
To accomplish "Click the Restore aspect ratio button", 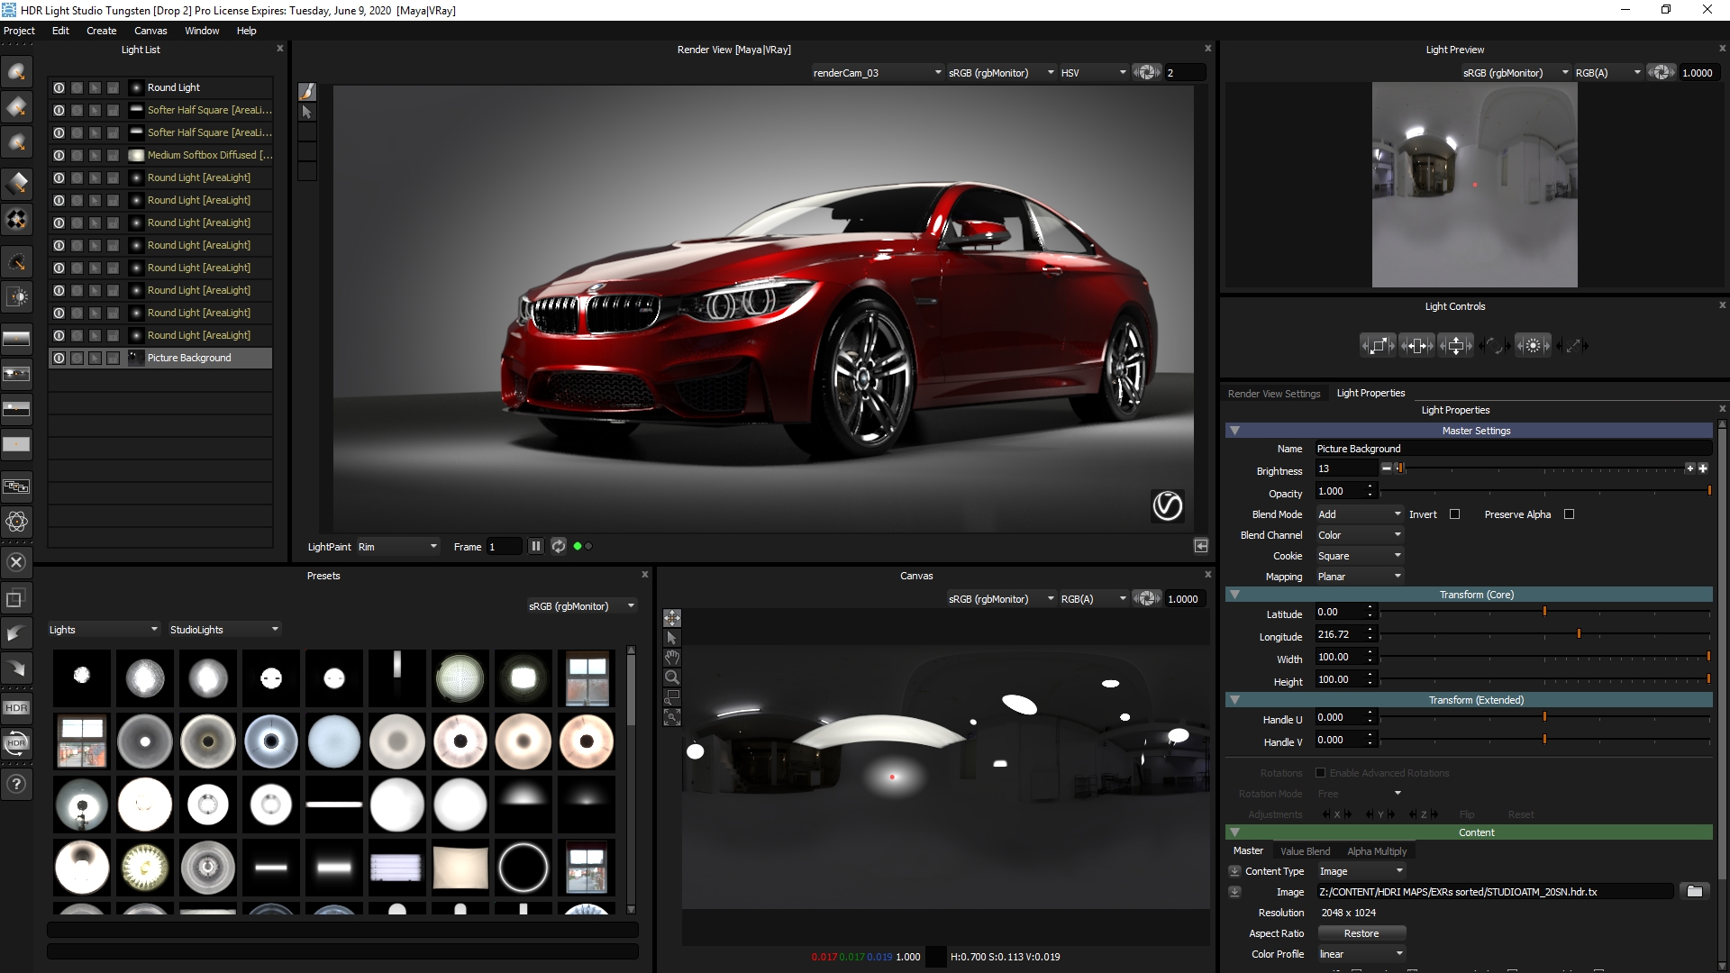I will 1361,933.
